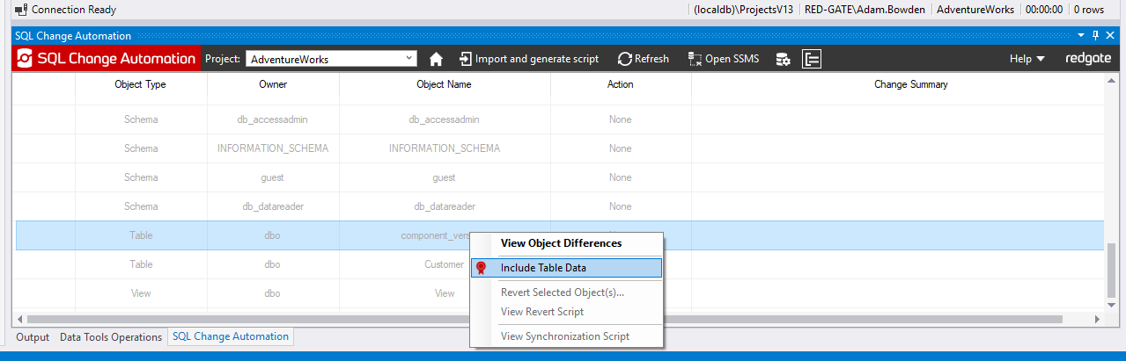This screenshot has height=361, width=1126.
Task: Click AdventureWorks in the status bar
Action: click(975, 10)
